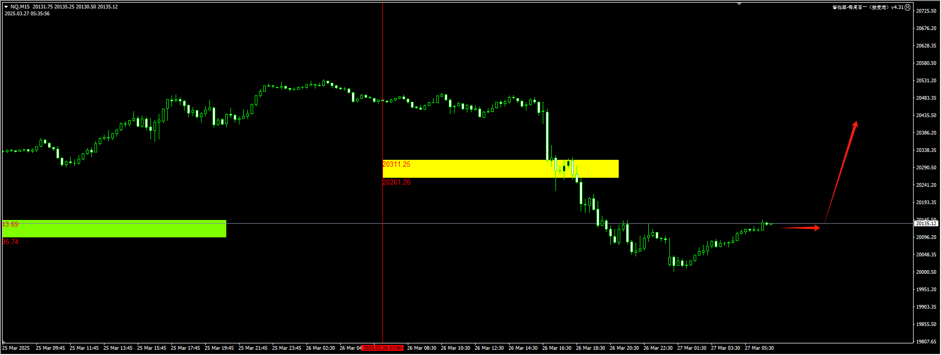Click the sad-face expert advisor icon
Image resolution: width=941 pixels, height=355 pixels.
(x=908, y=7)
